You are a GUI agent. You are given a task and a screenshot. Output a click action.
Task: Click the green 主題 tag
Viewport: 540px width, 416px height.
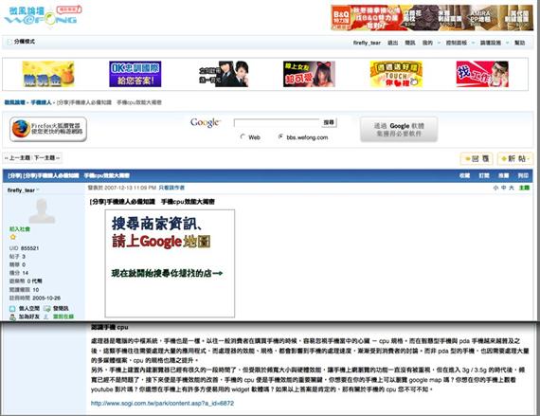tap(524, 188)
